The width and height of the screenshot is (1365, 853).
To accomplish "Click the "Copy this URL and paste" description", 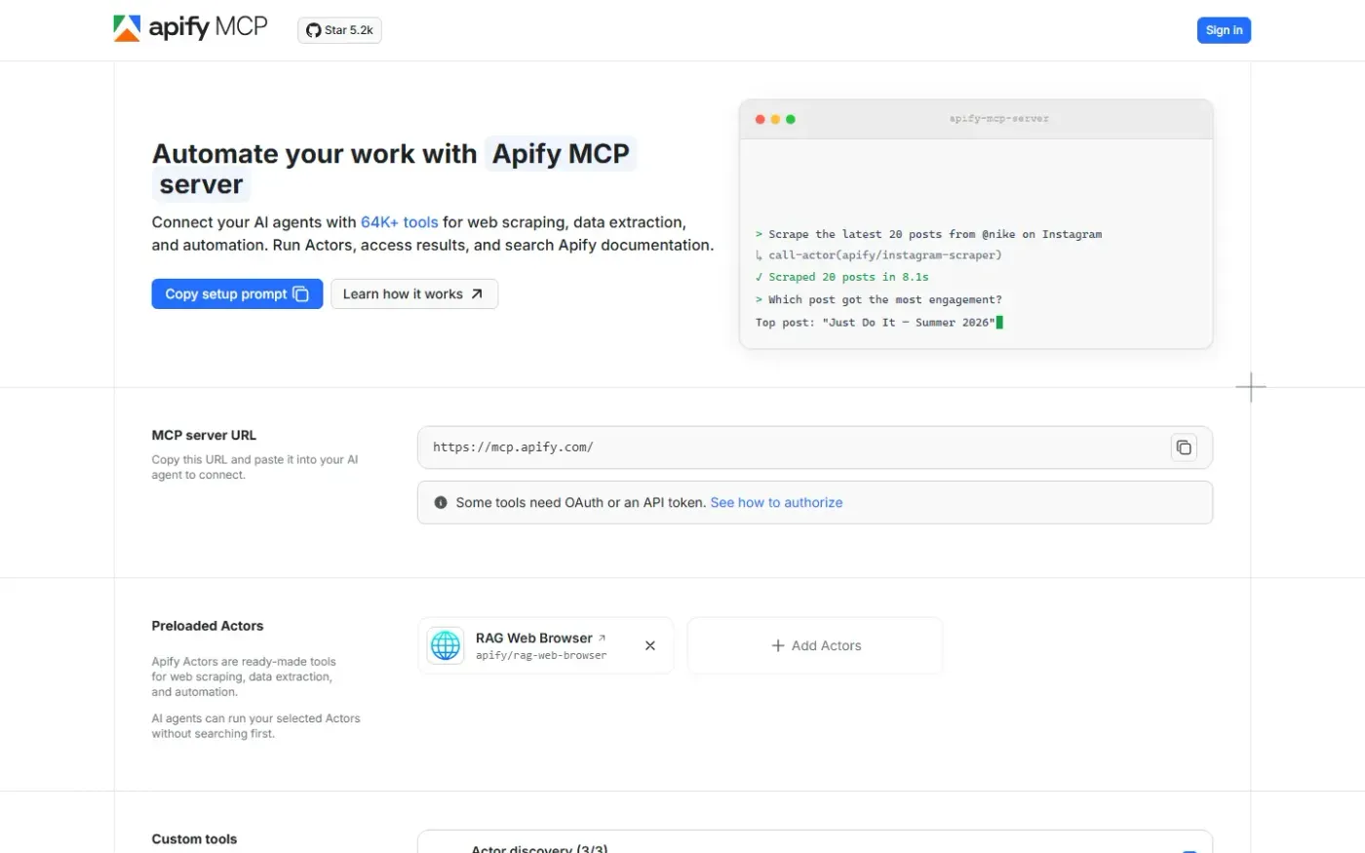I will (x=254, y=467).
